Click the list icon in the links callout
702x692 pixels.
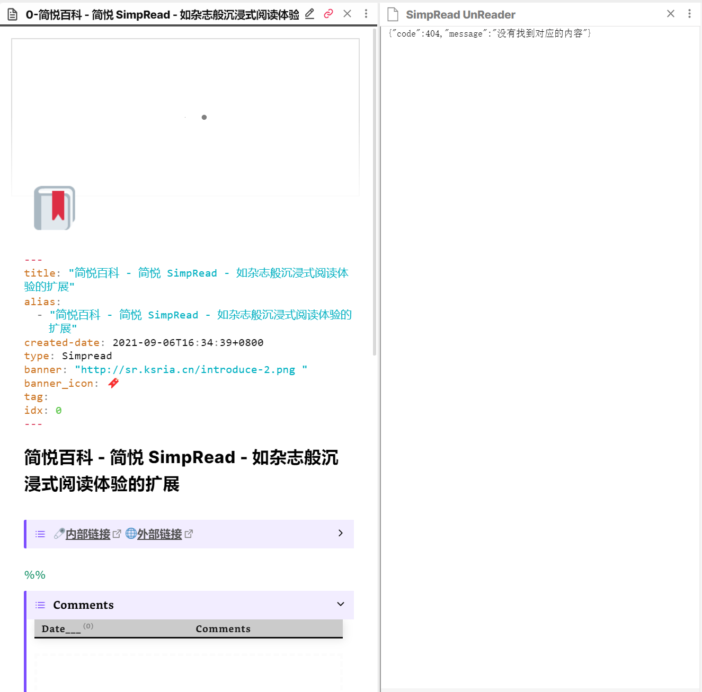pos(40,534)
